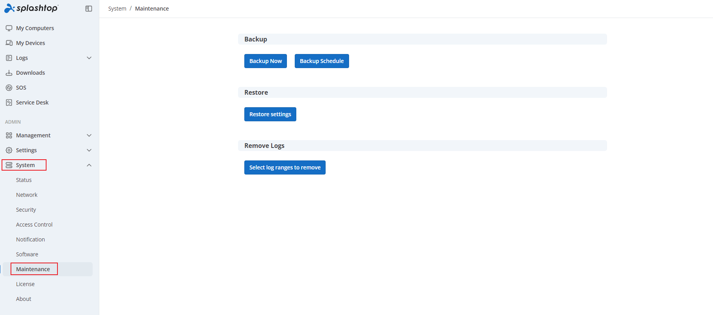Click the Settings gear icon
Image resolution: width=713 pixels, height=315 pixels.
click(x=9, y=150)
